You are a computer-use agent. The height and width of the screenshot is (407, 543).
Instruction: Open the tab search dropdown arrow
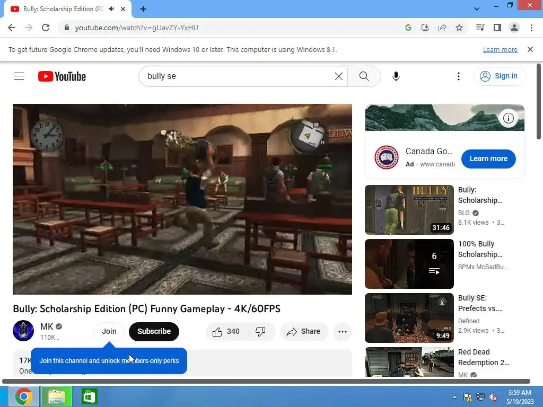click(477, 9)
